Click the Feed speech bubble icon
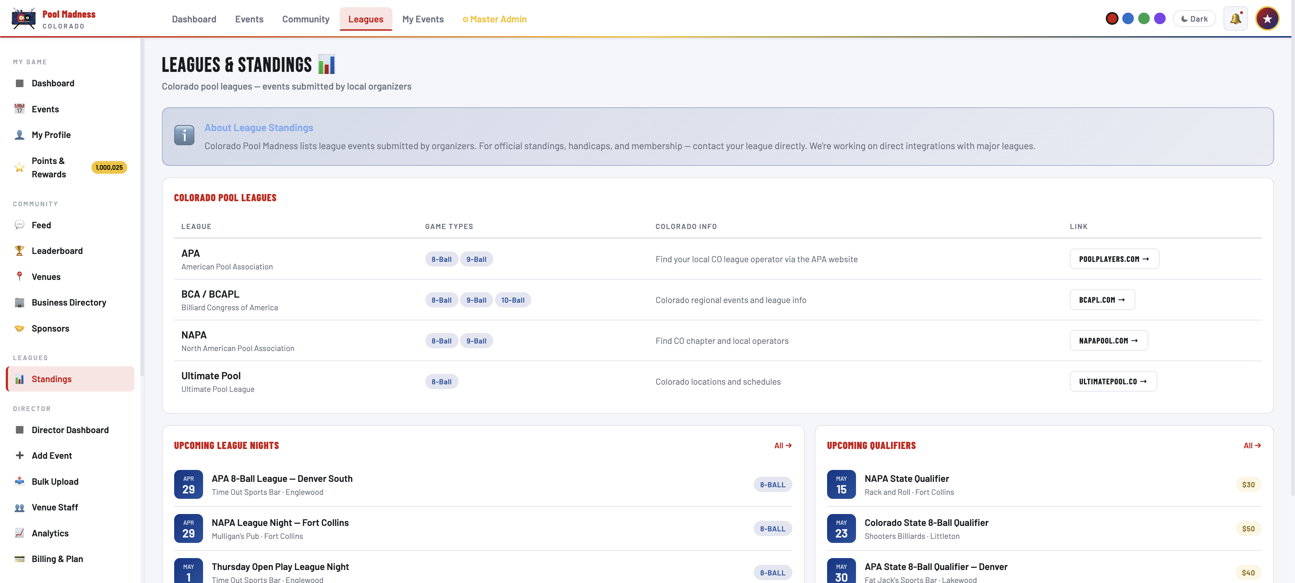Screen dimensions: 1295x583 [x=20, y=225]
